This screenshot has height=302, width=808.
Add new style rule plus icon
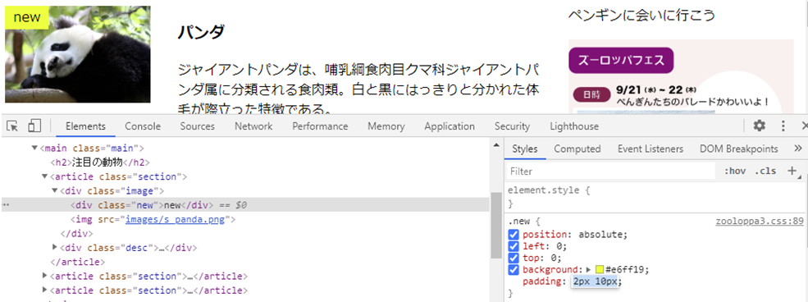pos(792,171)
